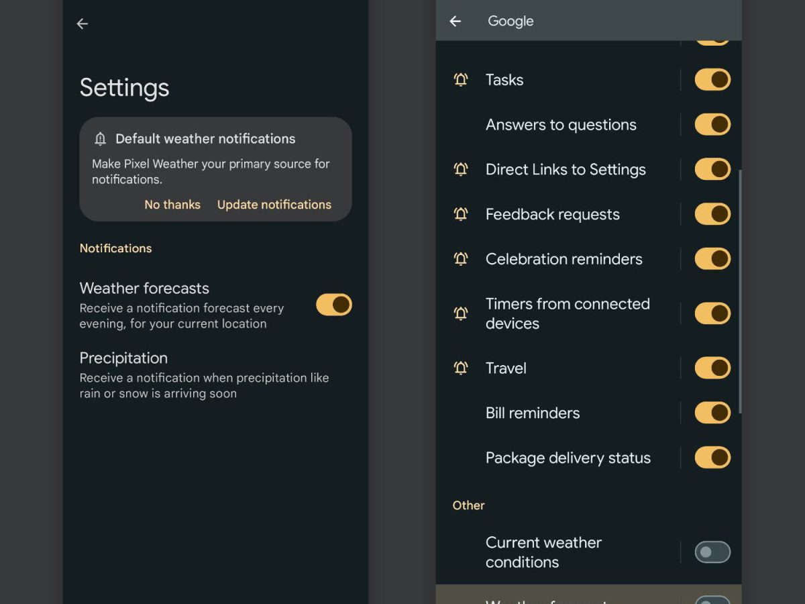Toggle Answers to questions switch
The width and height of the screenshot is (805, 604).
(x=712, y=124)
